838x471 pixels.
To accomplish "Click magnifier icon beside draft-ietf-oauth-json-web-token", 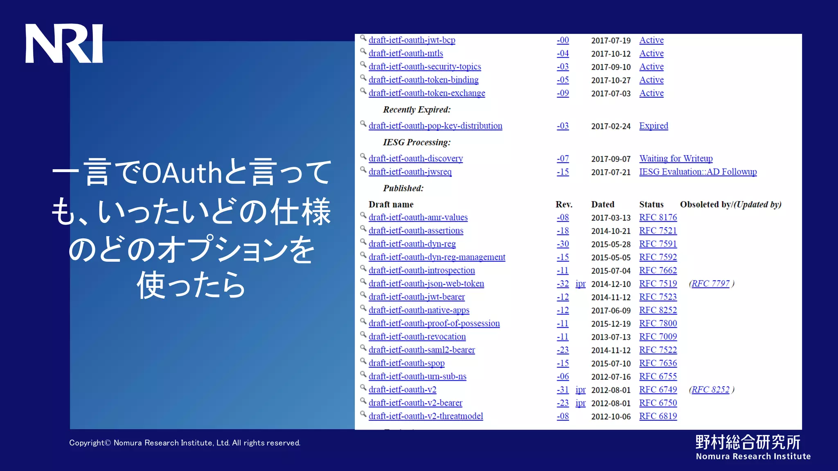I will coord(363,282).
